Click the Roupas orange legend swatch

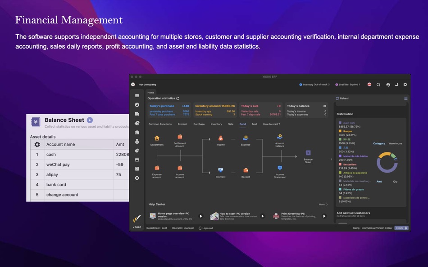(x=340, y=131)
